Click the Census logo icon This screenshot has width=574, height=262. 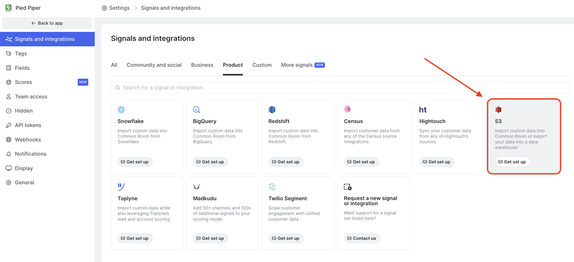click(348, 109)
